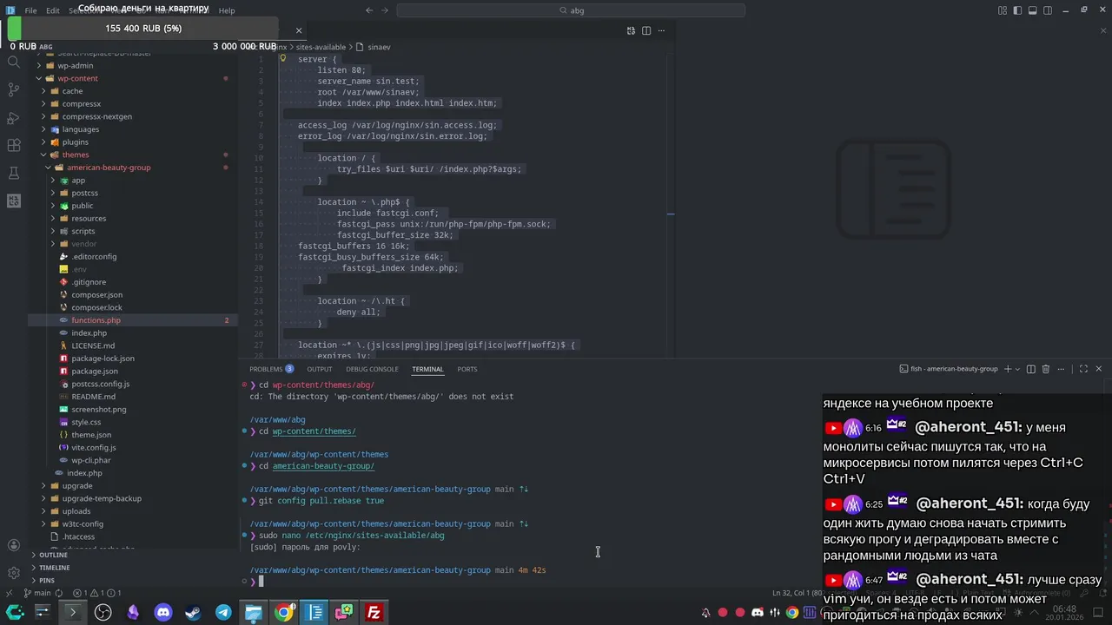
Task: Maximize the terminal panel size
Action: pos(1083,369)
